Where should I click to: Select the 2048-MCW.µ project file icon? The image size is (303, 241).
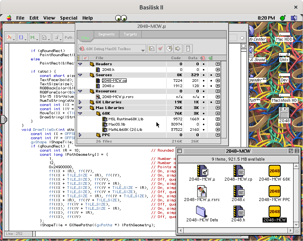[x=202, y=170]
